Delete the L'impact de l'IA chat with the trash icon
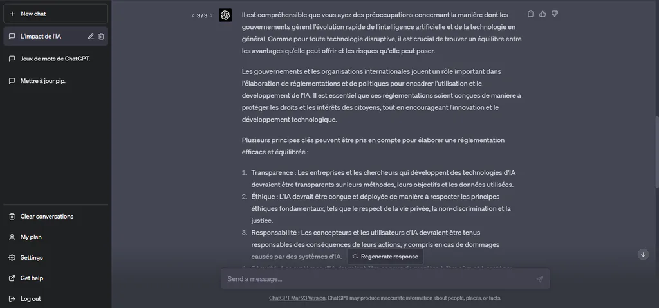Image resolution: width=659 pixels, height=308 pixels. point(101,37)
